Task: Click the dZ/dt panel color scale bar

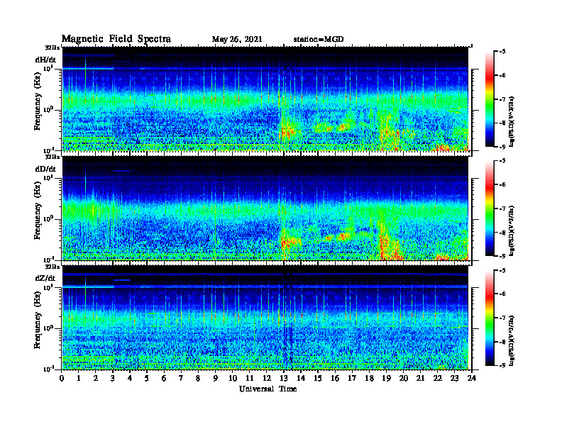Action: point(490,318)
